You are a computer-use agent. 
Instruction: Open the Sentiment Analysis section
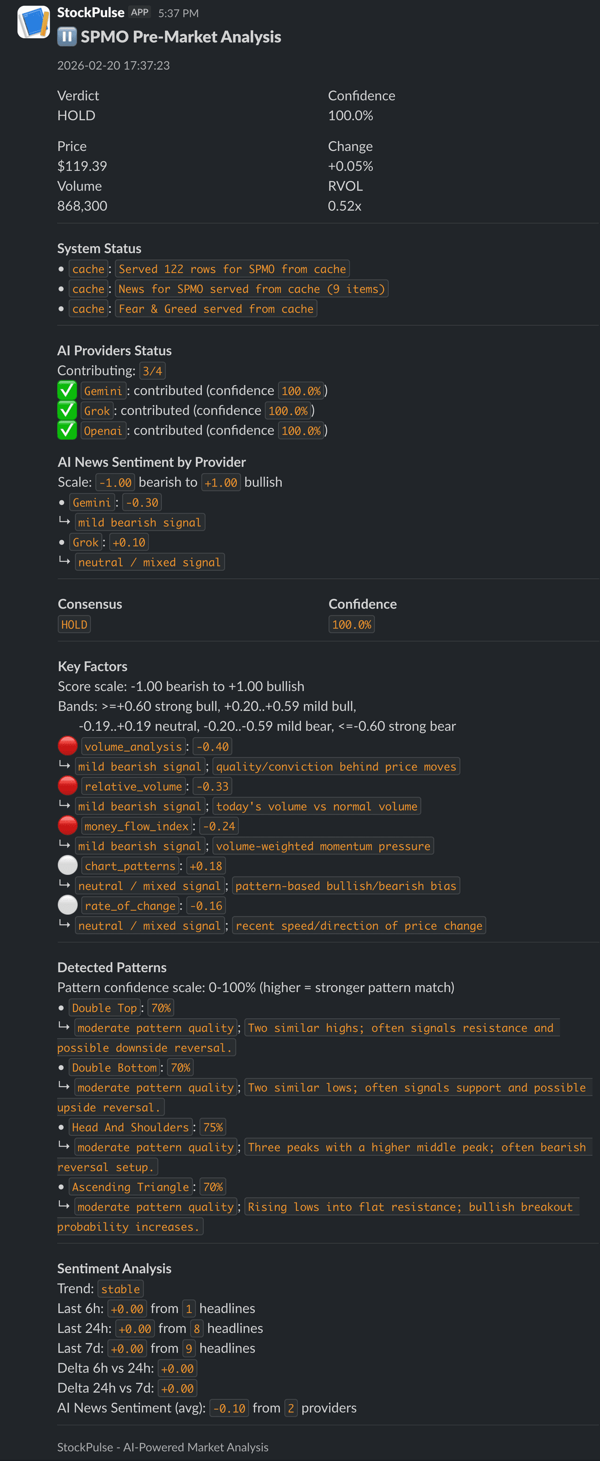114,1268
